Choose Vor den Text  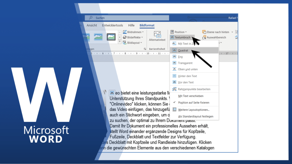click(194, 82)
